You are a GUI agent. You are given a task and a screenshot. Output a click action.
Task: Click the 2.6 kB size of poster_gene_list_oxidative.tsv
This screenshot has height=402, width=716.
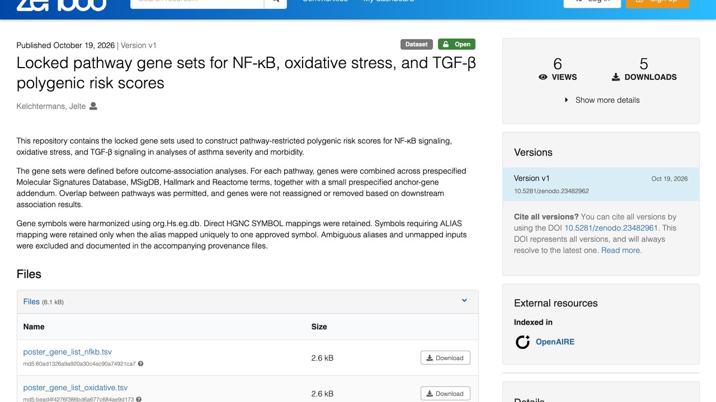pos(322,394)
